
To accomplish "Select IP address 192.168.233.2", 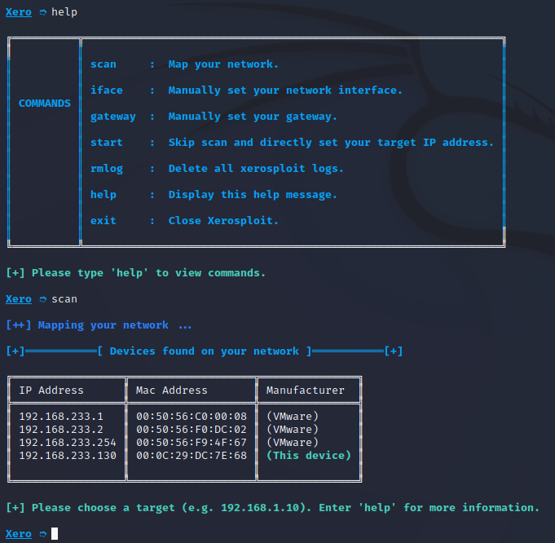I will click(61, 430).
